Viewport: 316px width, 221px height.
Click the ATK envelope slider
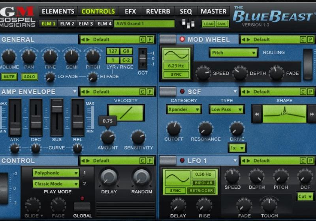tap(15, 117)
